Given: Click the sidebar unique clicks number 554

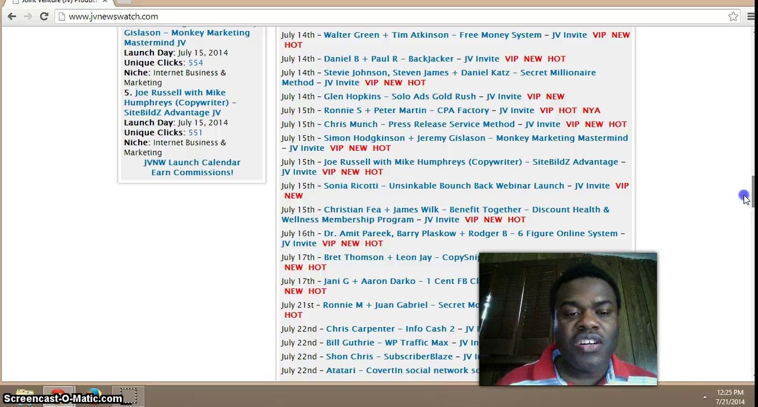Looking at the screenshot, I should pyautogui.click(x=195, y=63).
